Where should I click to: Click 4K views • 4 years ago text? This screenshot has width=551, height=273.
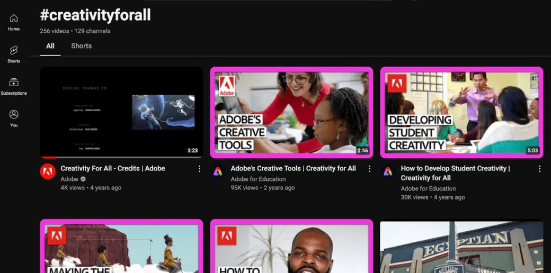pyautogui.click(x=91, y=188)
